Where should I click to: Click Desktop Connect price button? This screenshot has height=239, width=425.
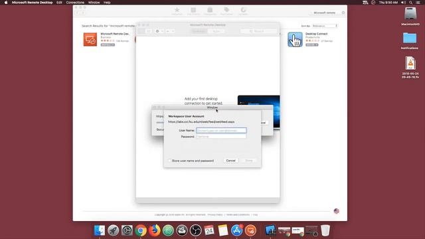pos(311,44)
